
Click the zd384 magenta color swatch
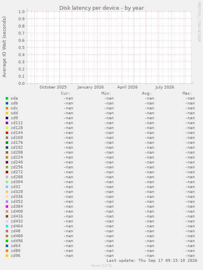[7, 206]
